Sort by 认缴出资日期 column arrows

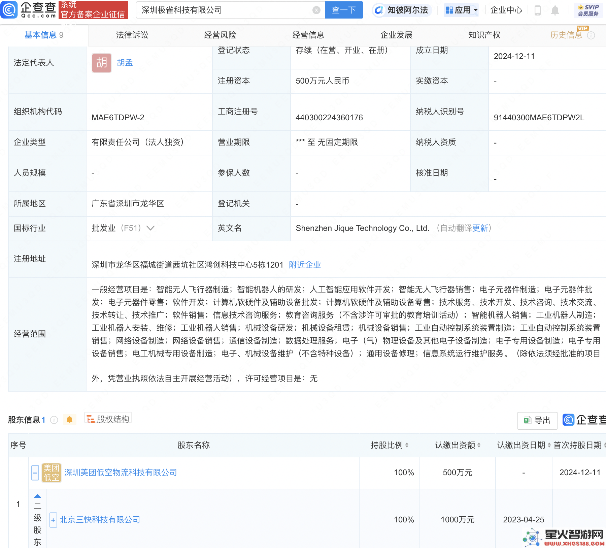pyautogui.click(x=549, y=445)
